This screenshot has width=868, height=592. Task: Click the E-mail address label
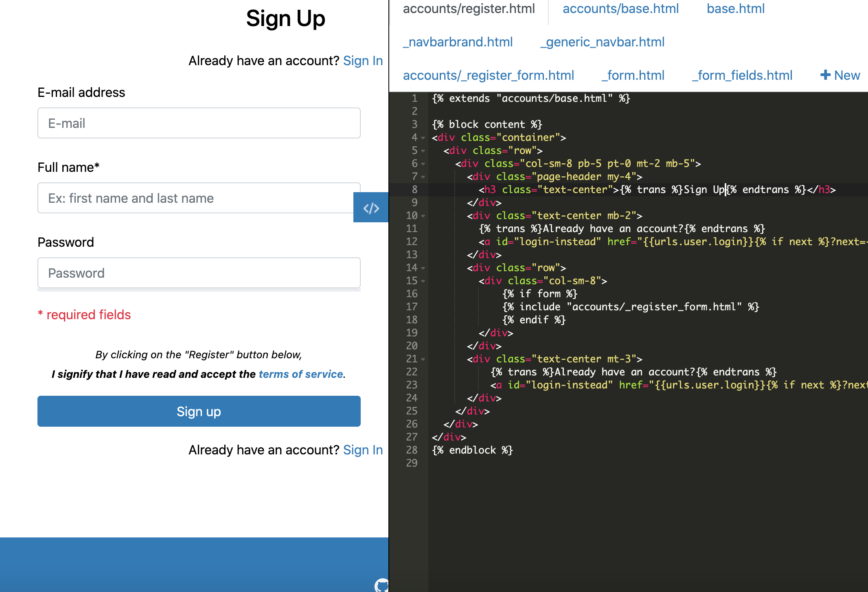pyautogui.click(x=81, y=92)
